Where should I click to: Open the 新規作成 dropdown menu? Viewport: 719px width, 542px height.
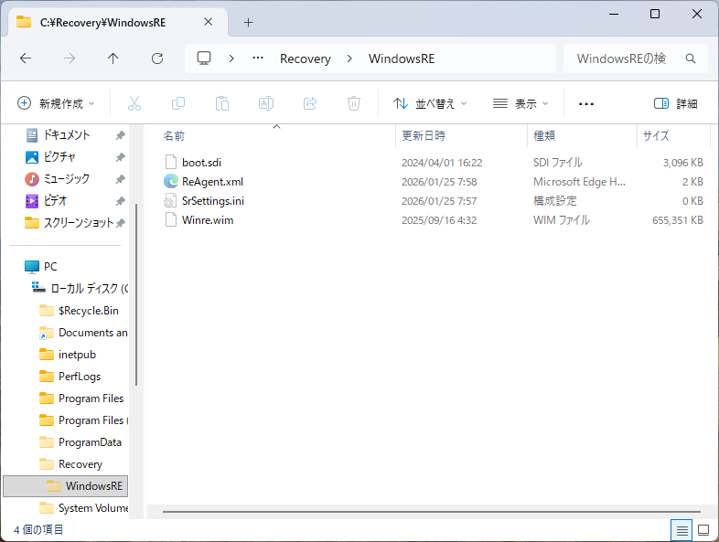pyautogui.click(x=58, y=103)
